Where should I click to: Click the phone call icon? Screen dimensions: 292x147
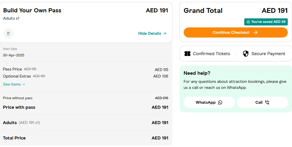(267, 102)
